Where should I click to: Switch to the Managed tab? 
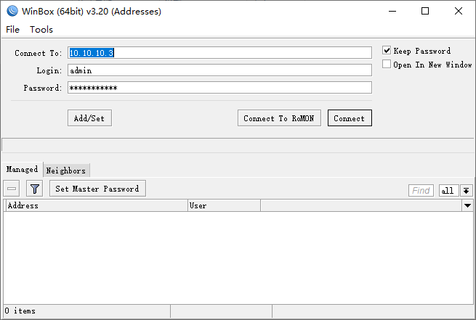click(x=22, y=169)
